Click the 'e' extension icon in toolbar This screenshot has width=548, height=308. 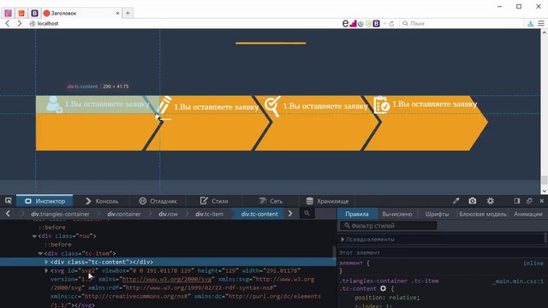point(345,23)
